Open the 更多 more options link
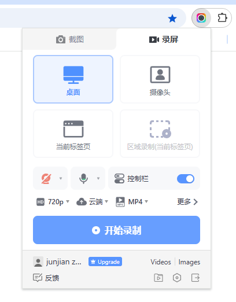Screen dimensions: 236x302 (x=187, y=202)
